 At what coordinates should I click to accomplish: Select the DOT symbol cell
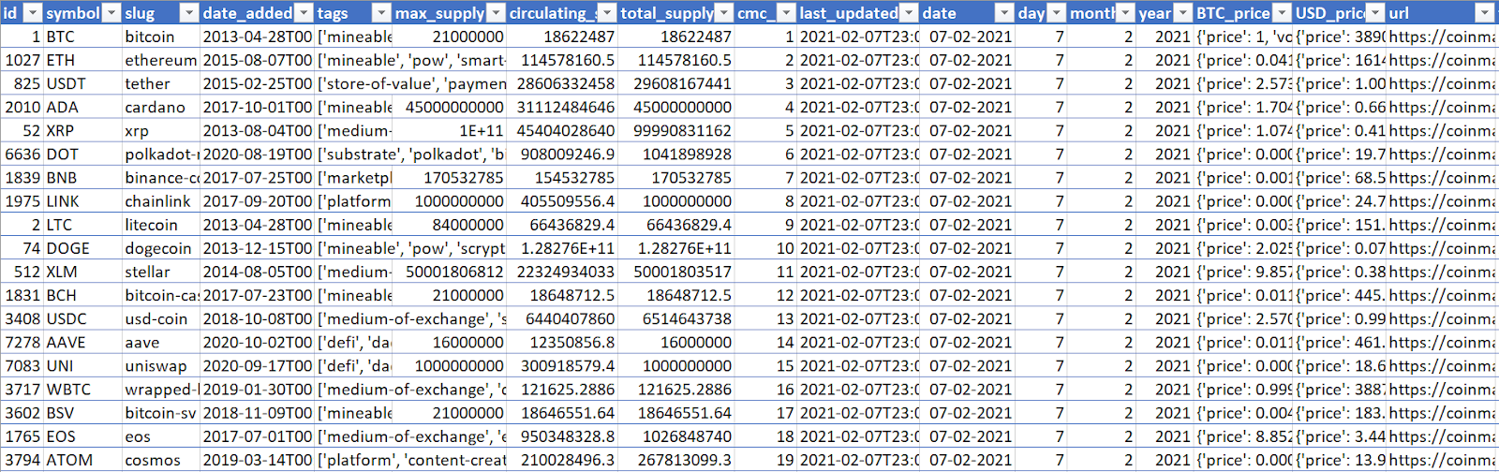(x=82, y=154)
